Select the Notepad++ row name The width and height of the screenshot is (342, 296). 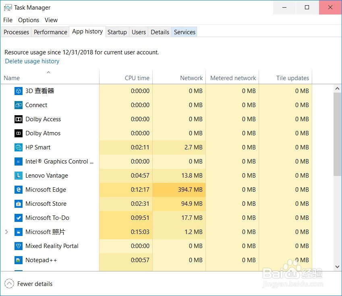tap(41, 260)
